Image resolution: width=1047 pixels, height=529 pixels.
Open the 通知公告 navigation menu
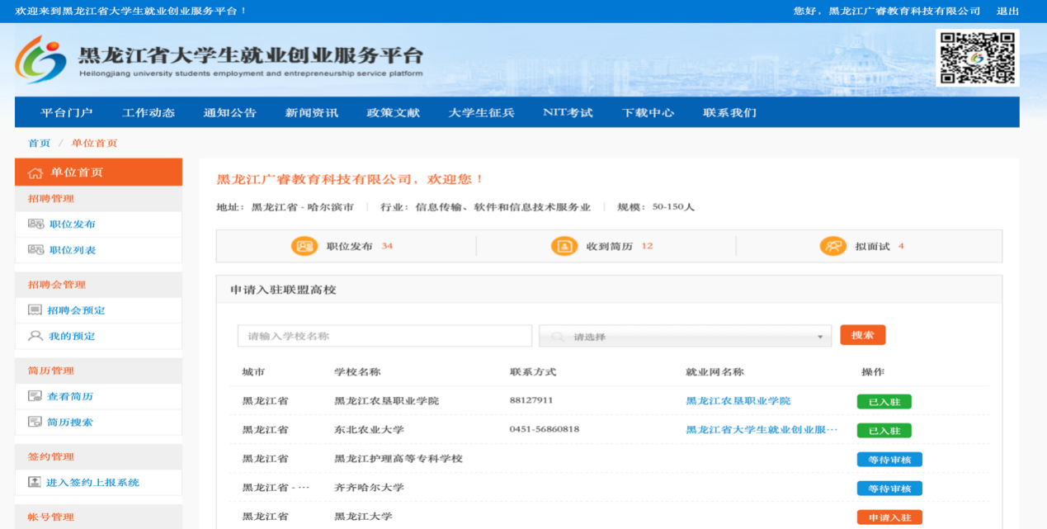tap(230, 112)
